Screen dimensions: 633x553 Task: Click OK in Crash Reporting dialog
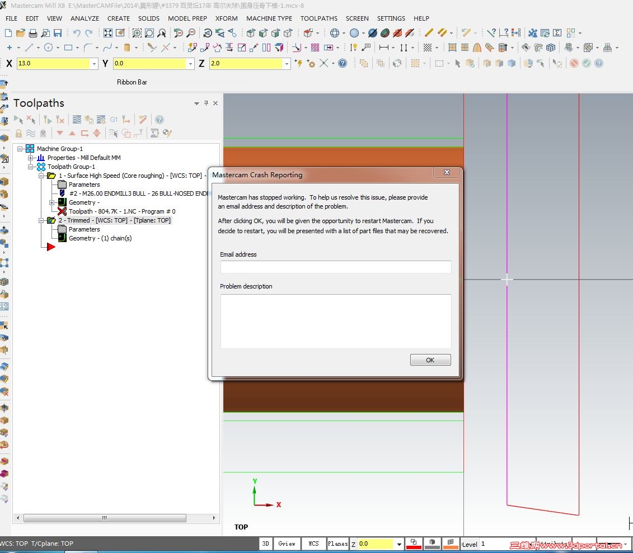[430, 360]
